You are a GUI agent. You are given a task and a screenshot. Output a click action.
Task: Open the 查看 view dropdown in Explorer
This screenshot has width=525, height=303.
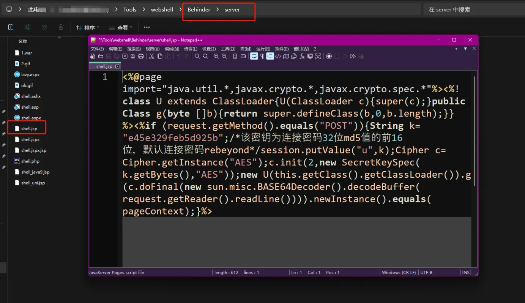click(x=121, y=27)
